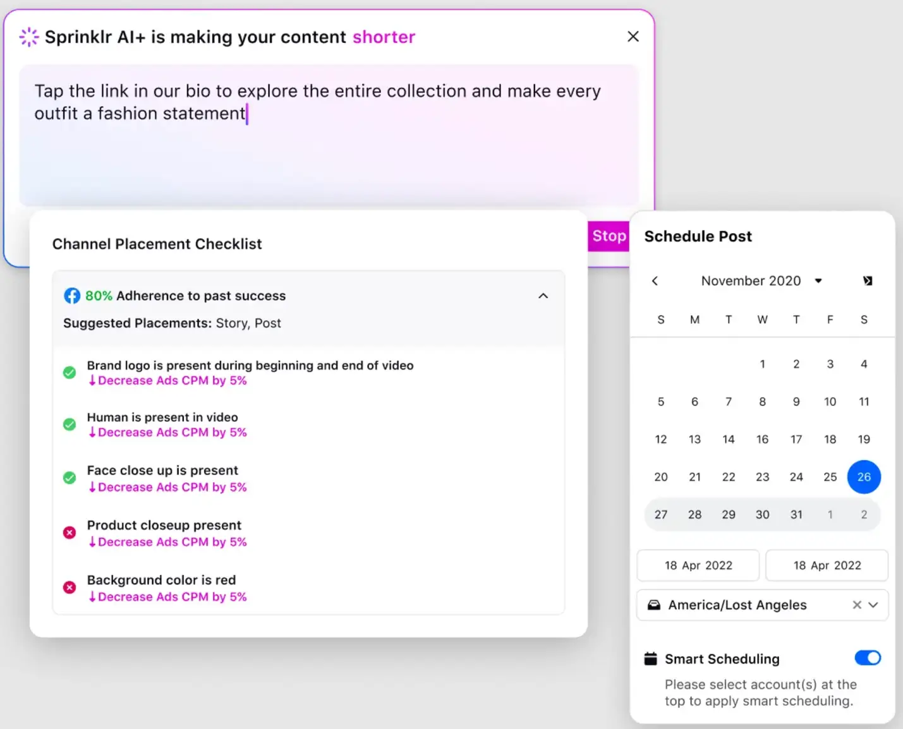Select date 27 in the calendar
The image size is (903, 729).
(x=660, y=514)
